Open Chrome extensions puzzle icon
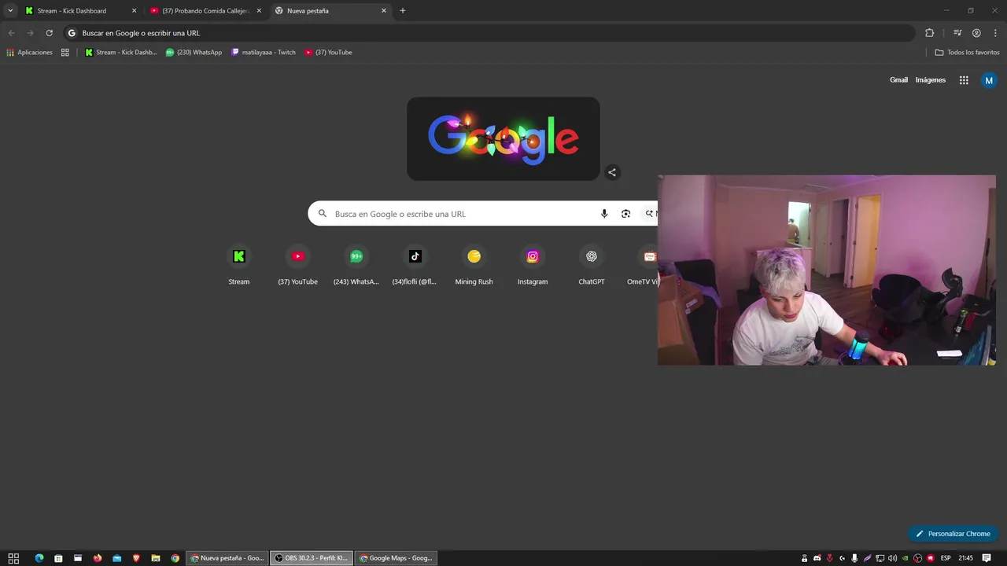1007x566 pixels. pyautogui.click(x=929, y=33)
